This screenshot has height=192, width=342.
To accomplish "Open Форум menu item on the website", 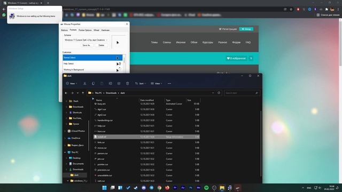I will 236,42.
